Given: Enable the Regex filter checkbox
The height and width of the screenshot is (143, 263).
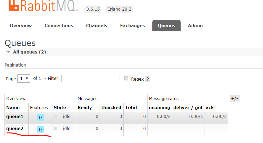Looking at the screenshot, I should 127,79.
